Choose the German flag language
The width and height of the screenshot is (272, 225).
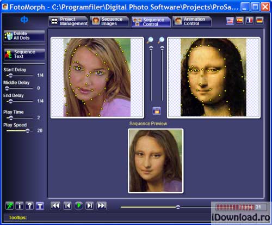tap(259, 20)
